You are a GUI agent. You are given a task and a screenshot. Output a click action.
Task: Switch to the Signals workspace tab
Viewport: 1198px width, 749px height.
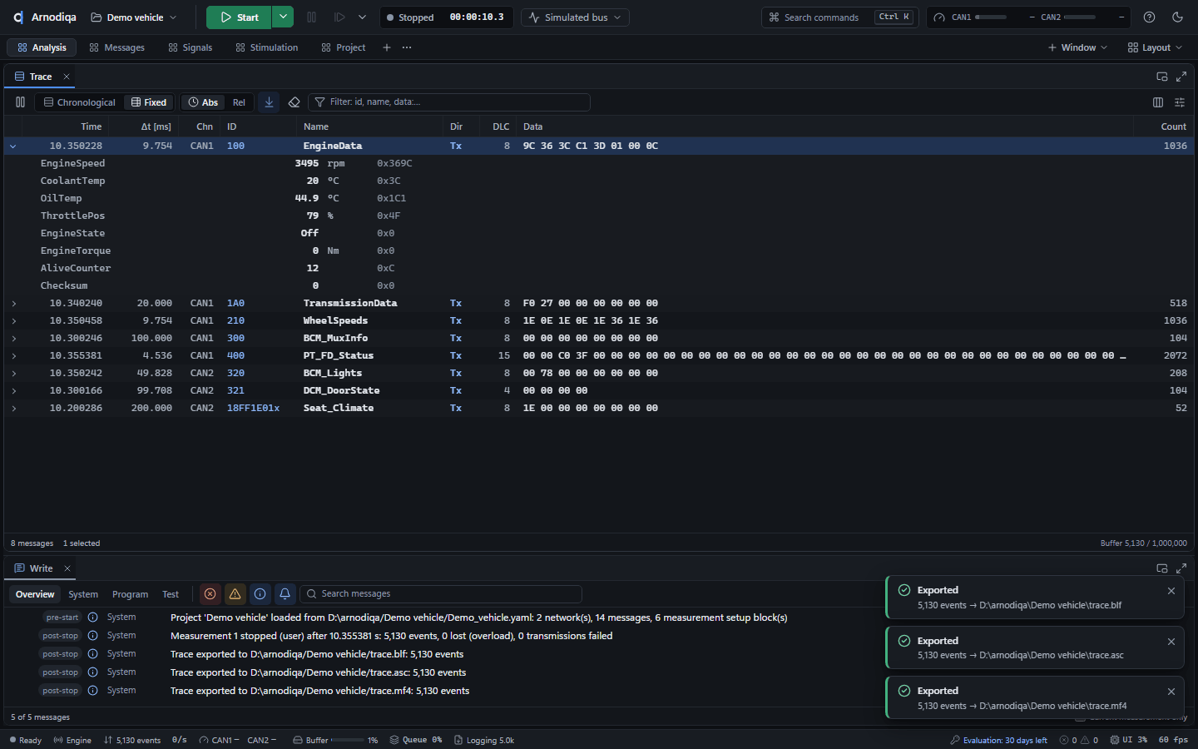click(x=191, y=47)
